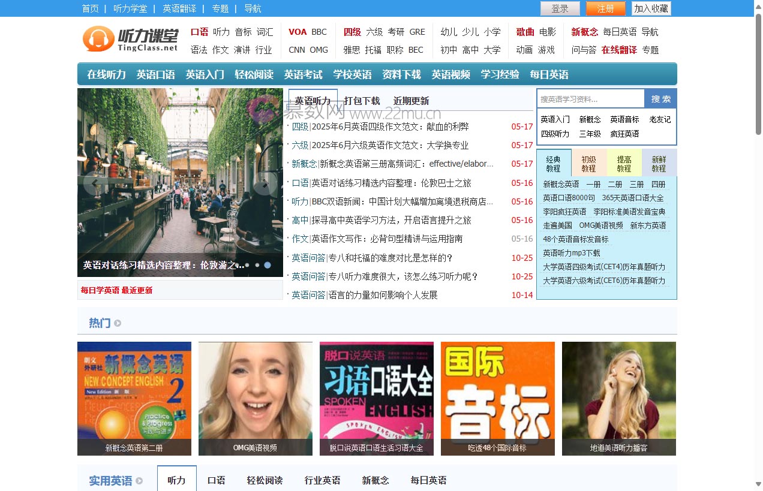Go to the previous carousel slide
This screenshot has width=763, height=491.
click(x=94, y=183)
